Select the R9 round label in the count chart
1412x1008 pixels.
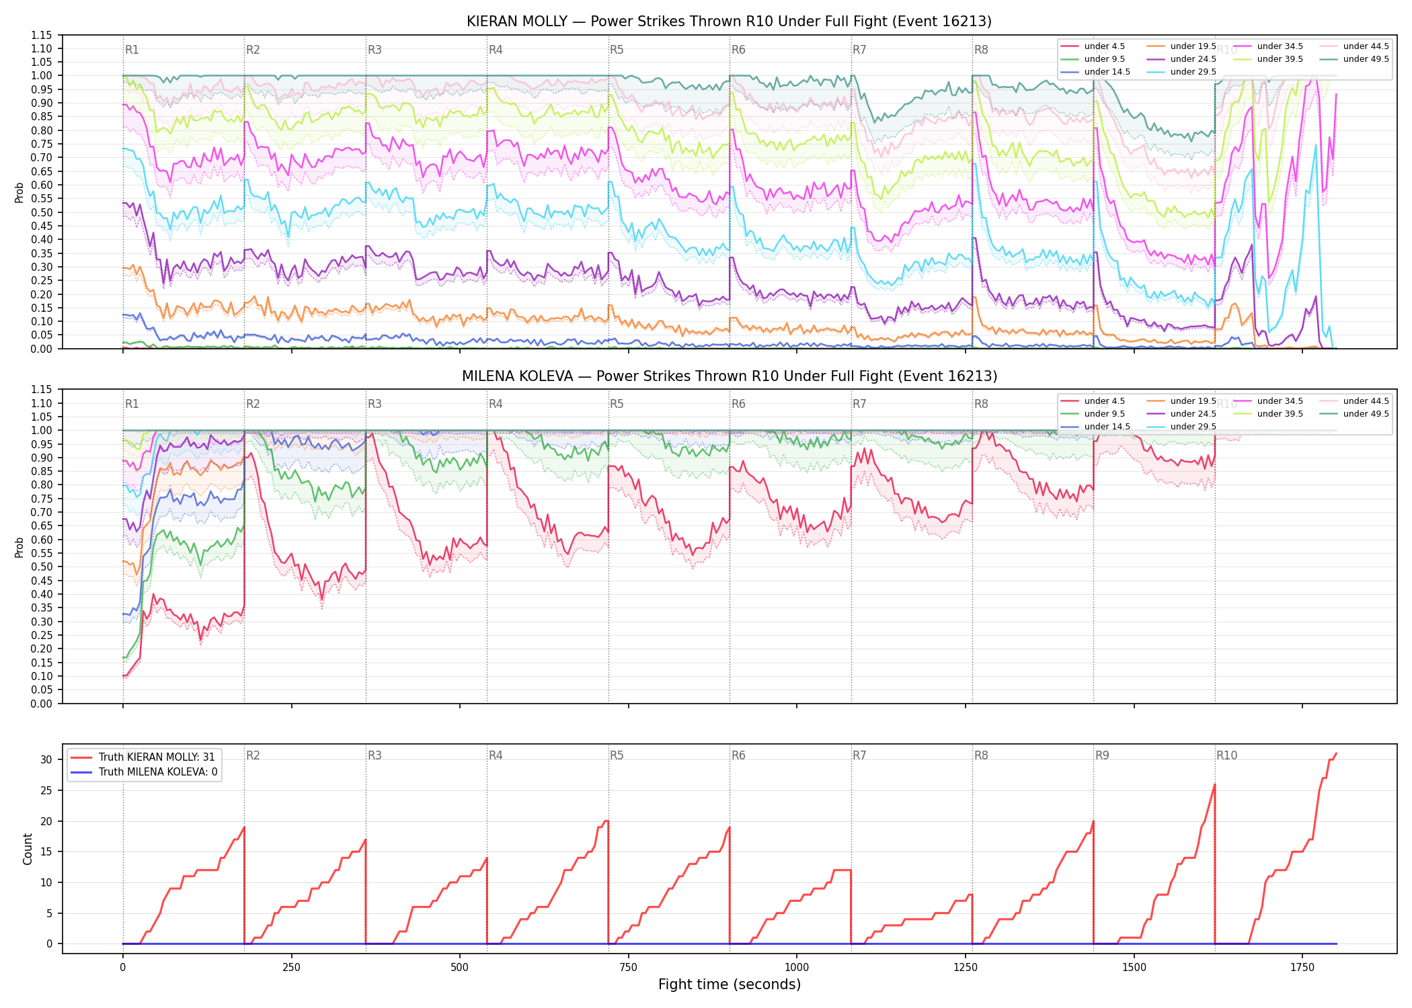point(1102,755)
